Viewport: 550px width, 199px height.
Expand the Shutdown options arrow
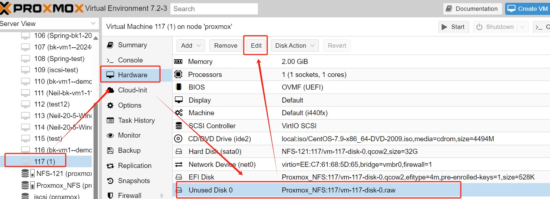click(522, 27)
